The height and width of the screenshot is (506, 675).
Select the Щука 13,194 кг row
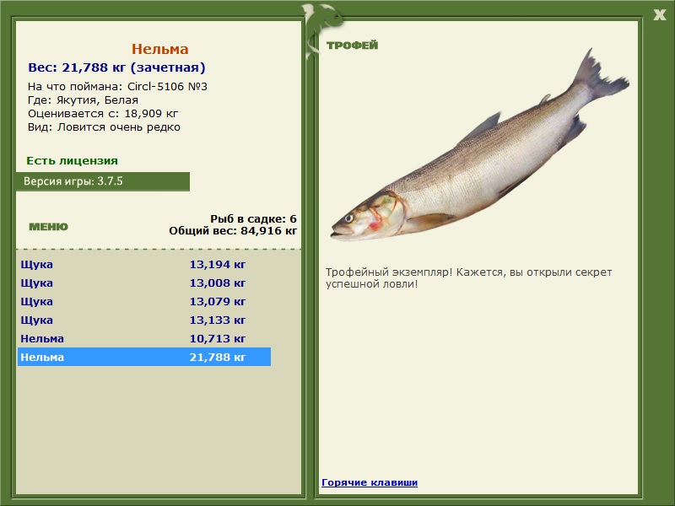coord(144,264)
